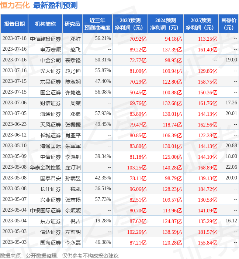Click the 中银国际证券 institution cell
The height and width of the screenshot is (259, 239).
(45, 211)
